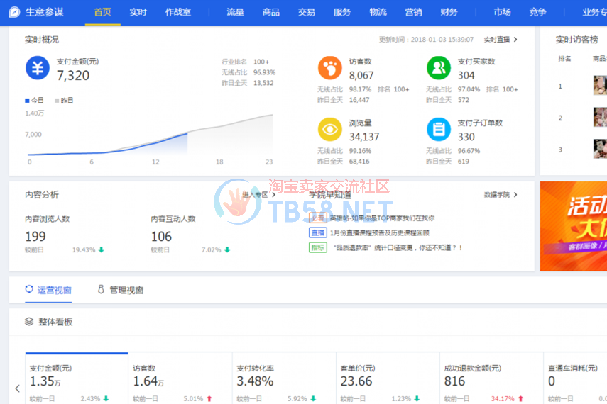Click the 管理视窗 tab icon

click(x=101, y=289)
